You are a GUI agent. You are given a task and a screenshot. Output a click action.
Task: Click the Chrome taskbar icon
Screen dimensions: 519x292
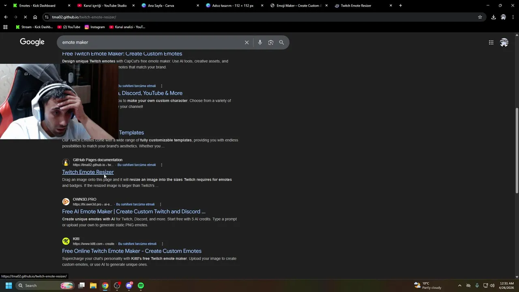pyautogui.click(x=105, y=286)
